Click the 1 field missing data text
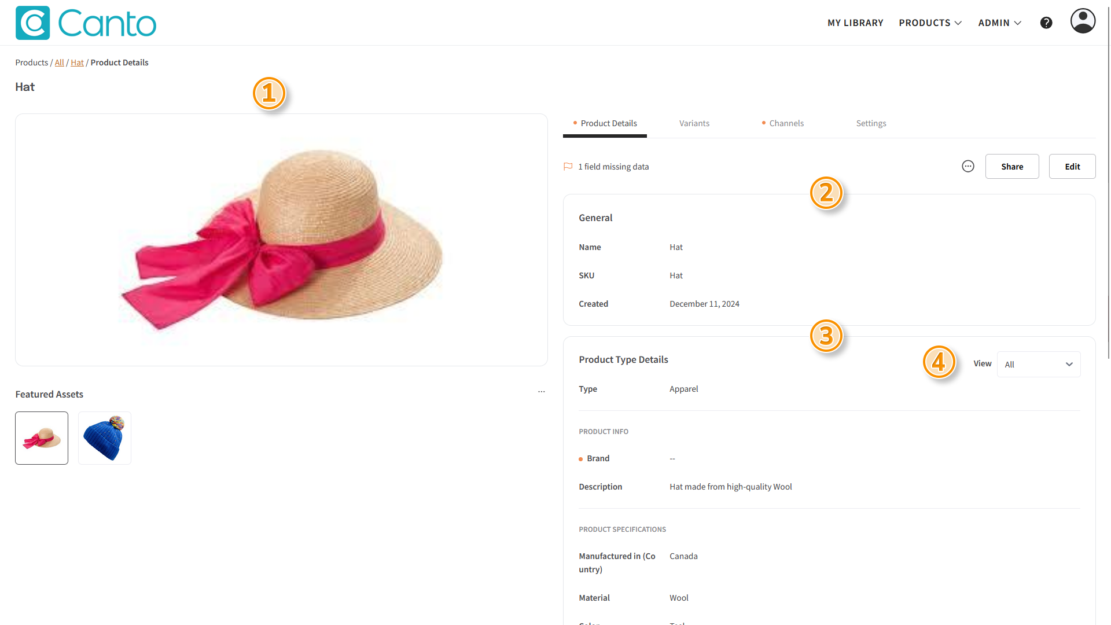The width and height of the screenshot is (1111, 625). click(x=613, y=167)
